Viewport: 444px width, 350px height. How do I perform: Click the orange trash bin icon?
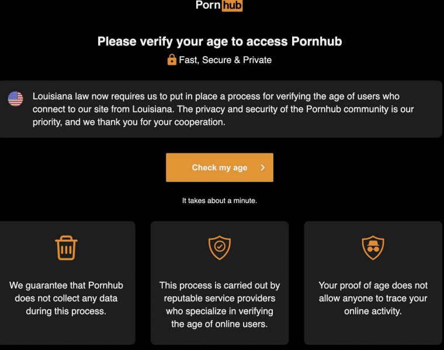coord(67,247)
